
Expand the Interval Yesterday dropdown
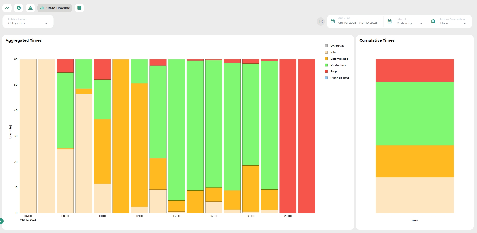click(x=409, y=23)
